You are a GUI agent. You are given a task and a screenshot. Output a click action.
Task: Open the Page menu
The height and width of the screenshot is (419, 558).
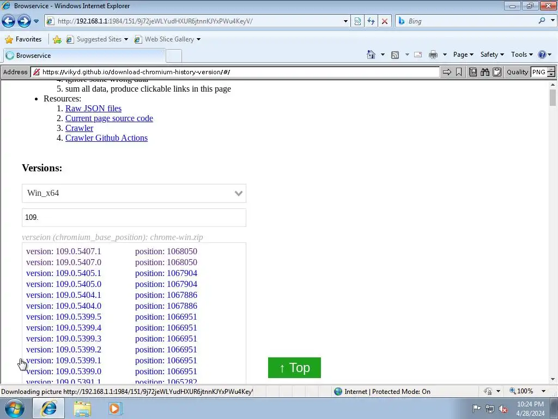click(x=463, y=55)
